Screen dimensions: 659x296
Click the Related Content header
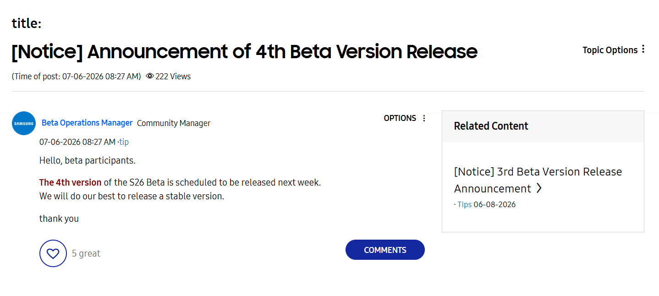click(x=491, y=126)
